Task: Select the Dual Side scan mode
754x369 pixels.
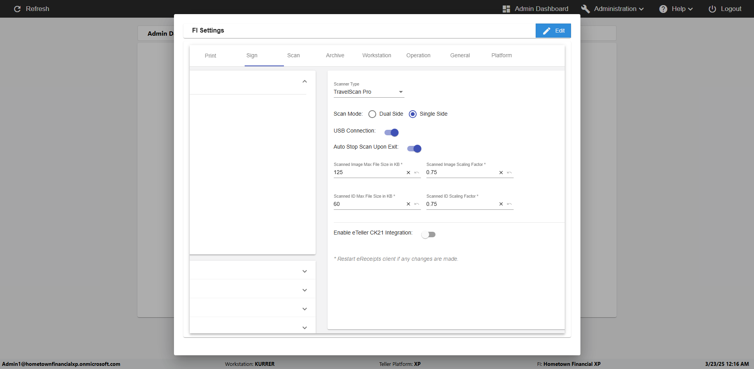Action: pos(372,114)
